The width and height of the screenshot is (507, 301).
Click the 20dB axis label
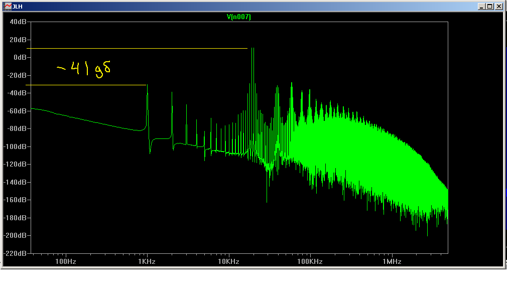(18, 40)
